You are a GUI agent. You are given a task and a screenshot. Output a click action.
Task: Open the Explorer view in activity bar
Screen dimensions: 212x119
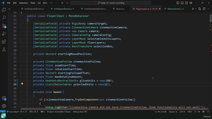click(4, 10)
